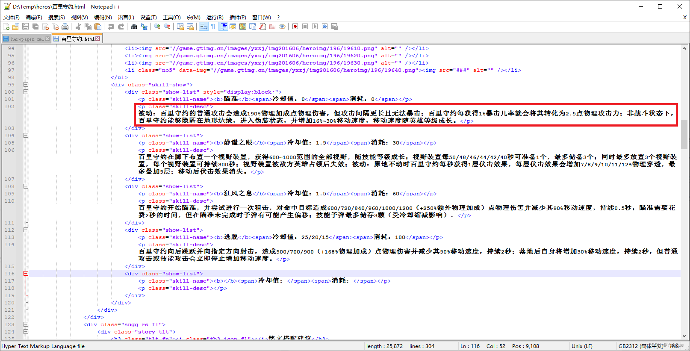Open the 搜索(S) menu

tap(56, 18)
